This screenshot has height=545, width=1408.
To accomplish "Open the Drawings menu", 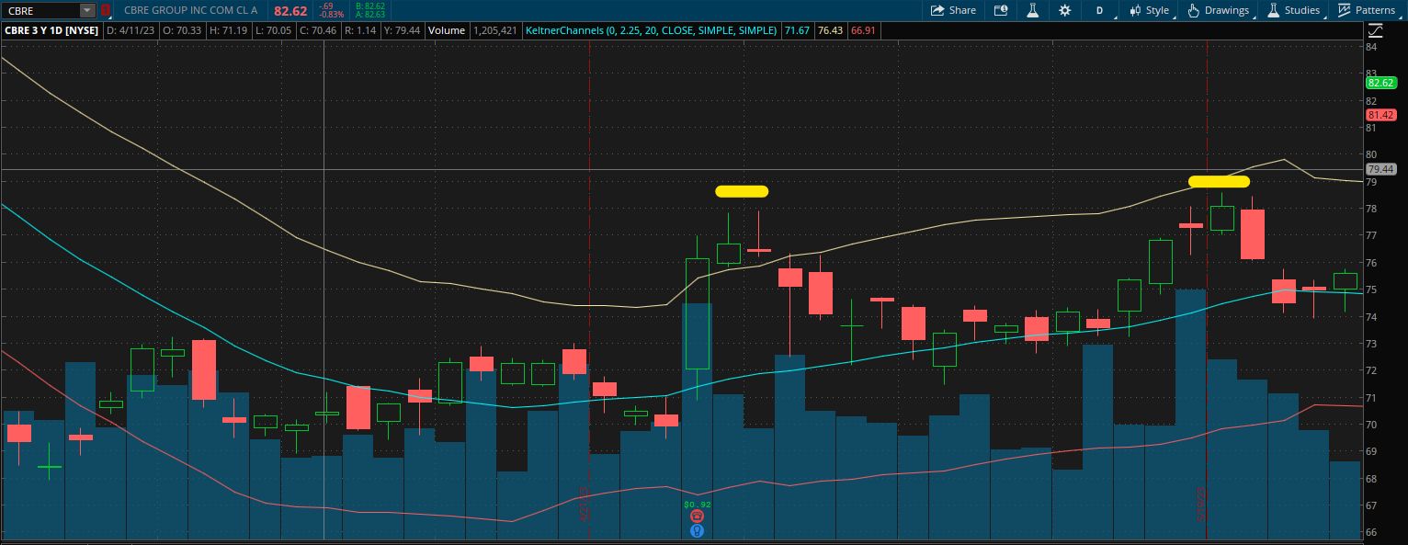I will pos(1218,10).
